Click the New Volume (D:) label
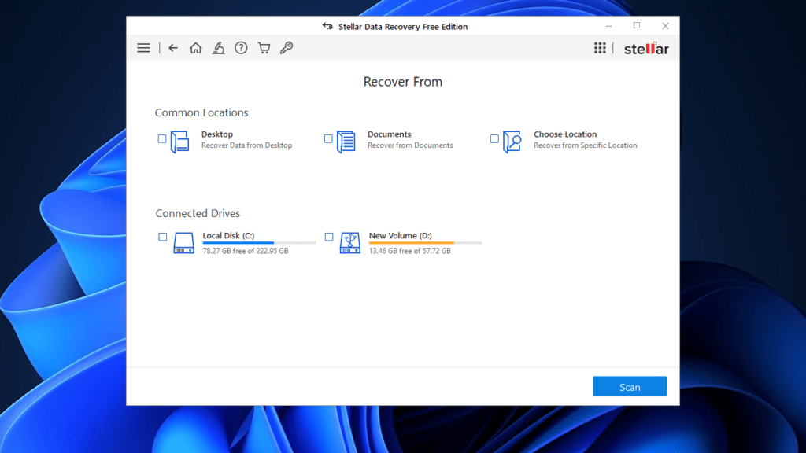Viewport: 806px width, 453px height. pyautogui.click(x=401, y=236)
